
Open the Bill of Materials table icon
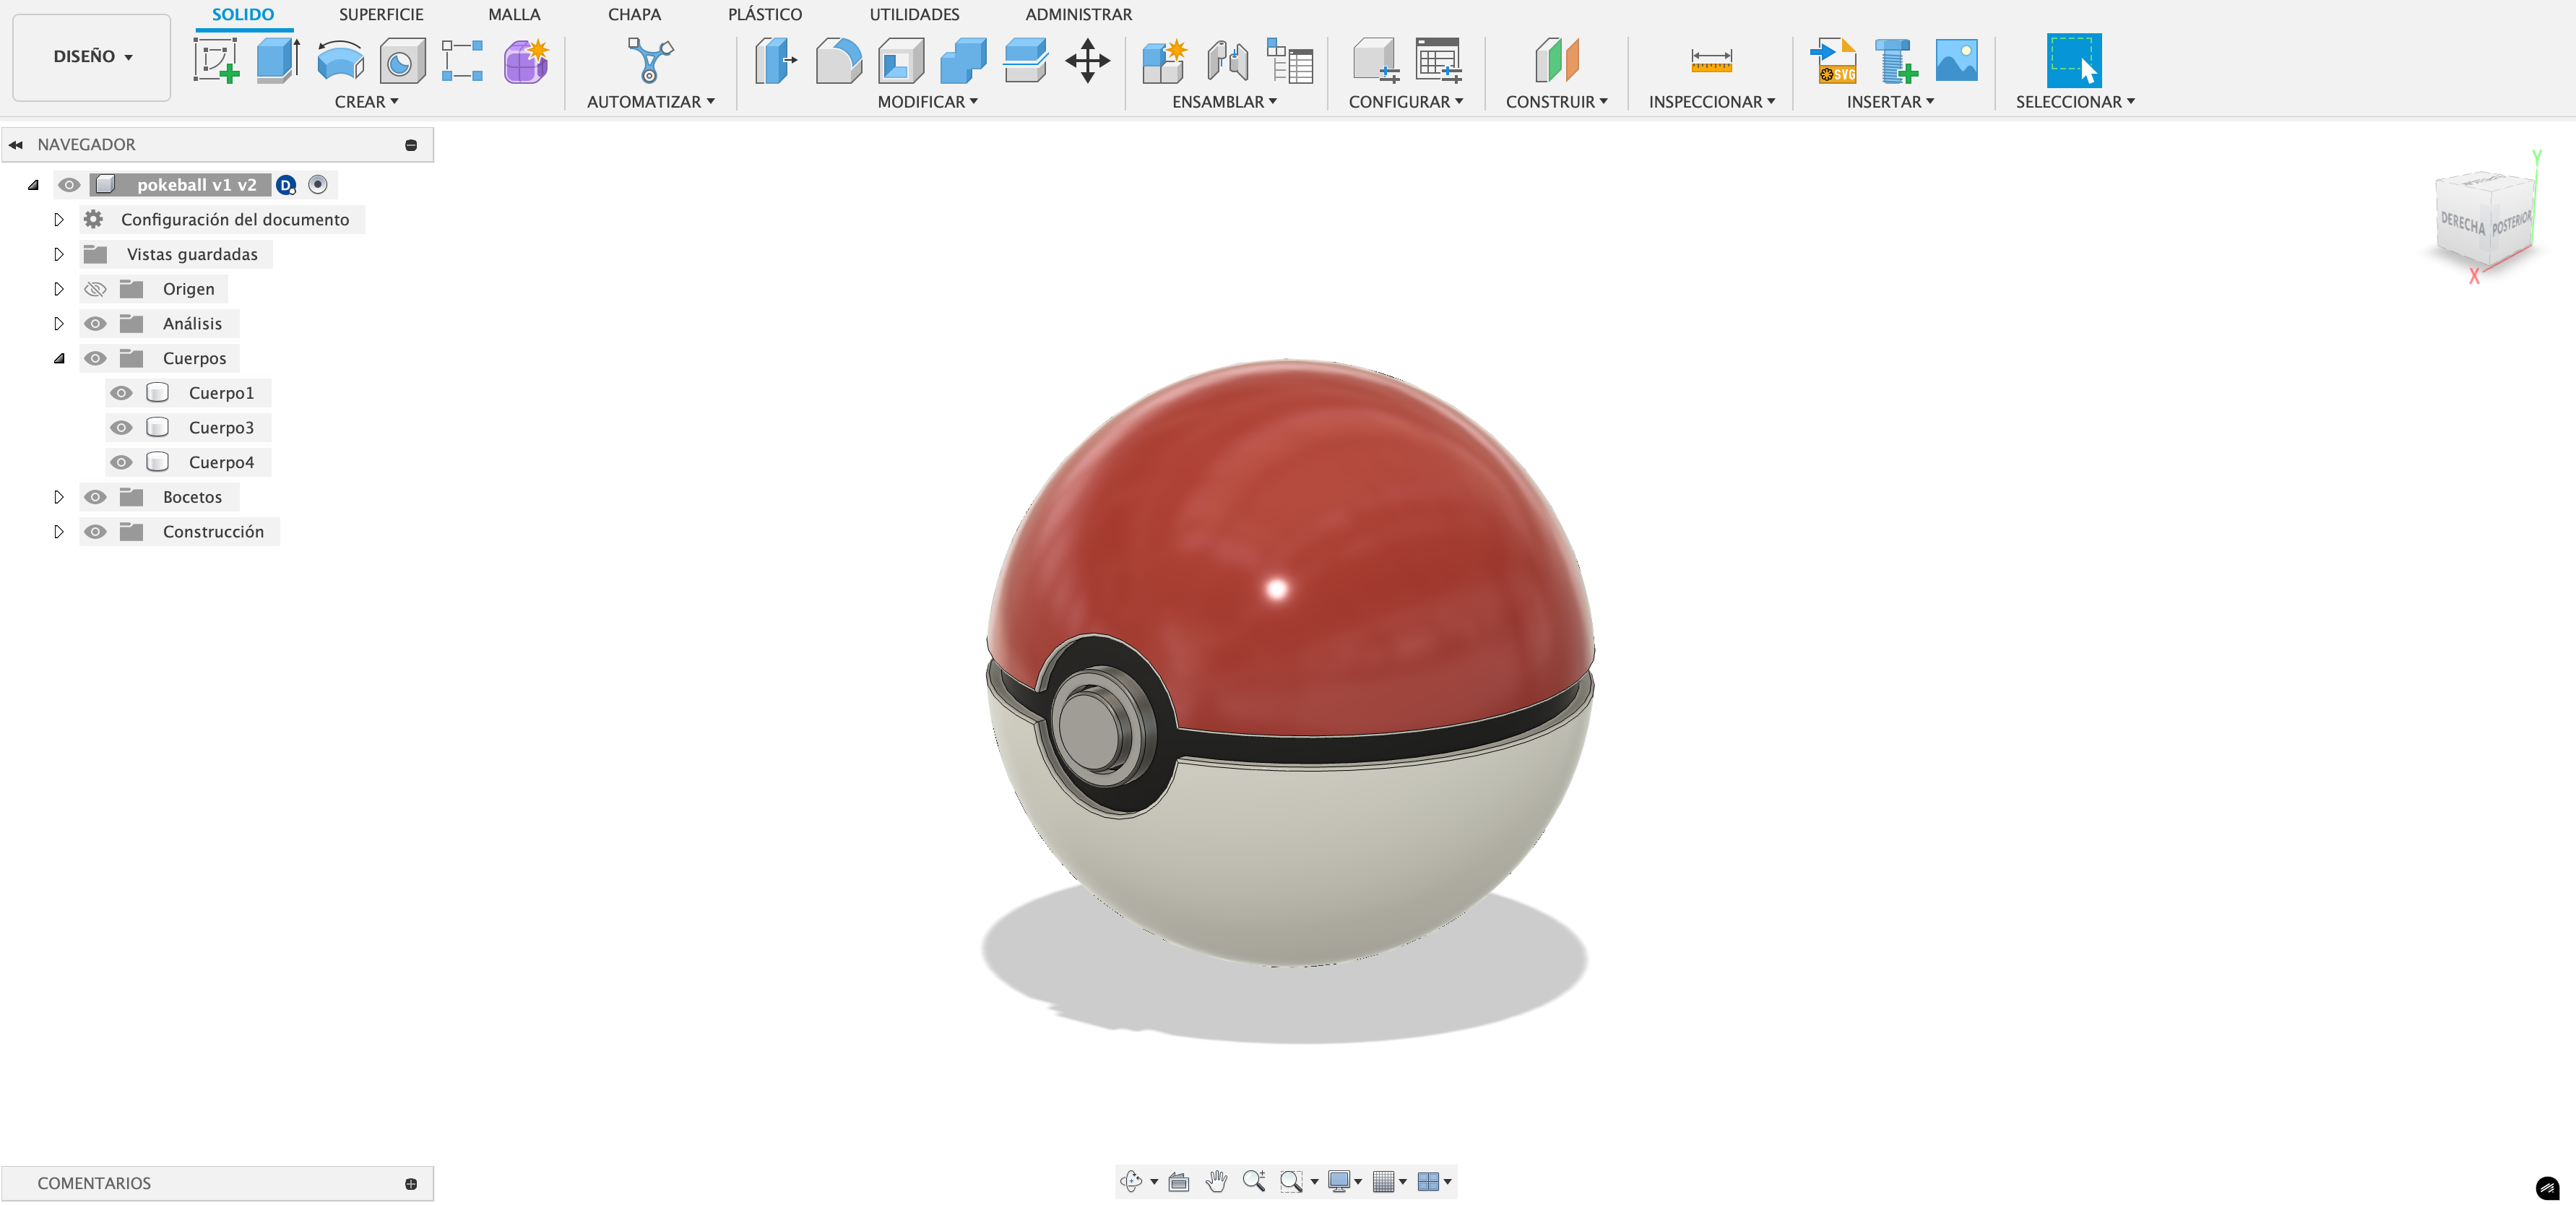[1290, 61]
